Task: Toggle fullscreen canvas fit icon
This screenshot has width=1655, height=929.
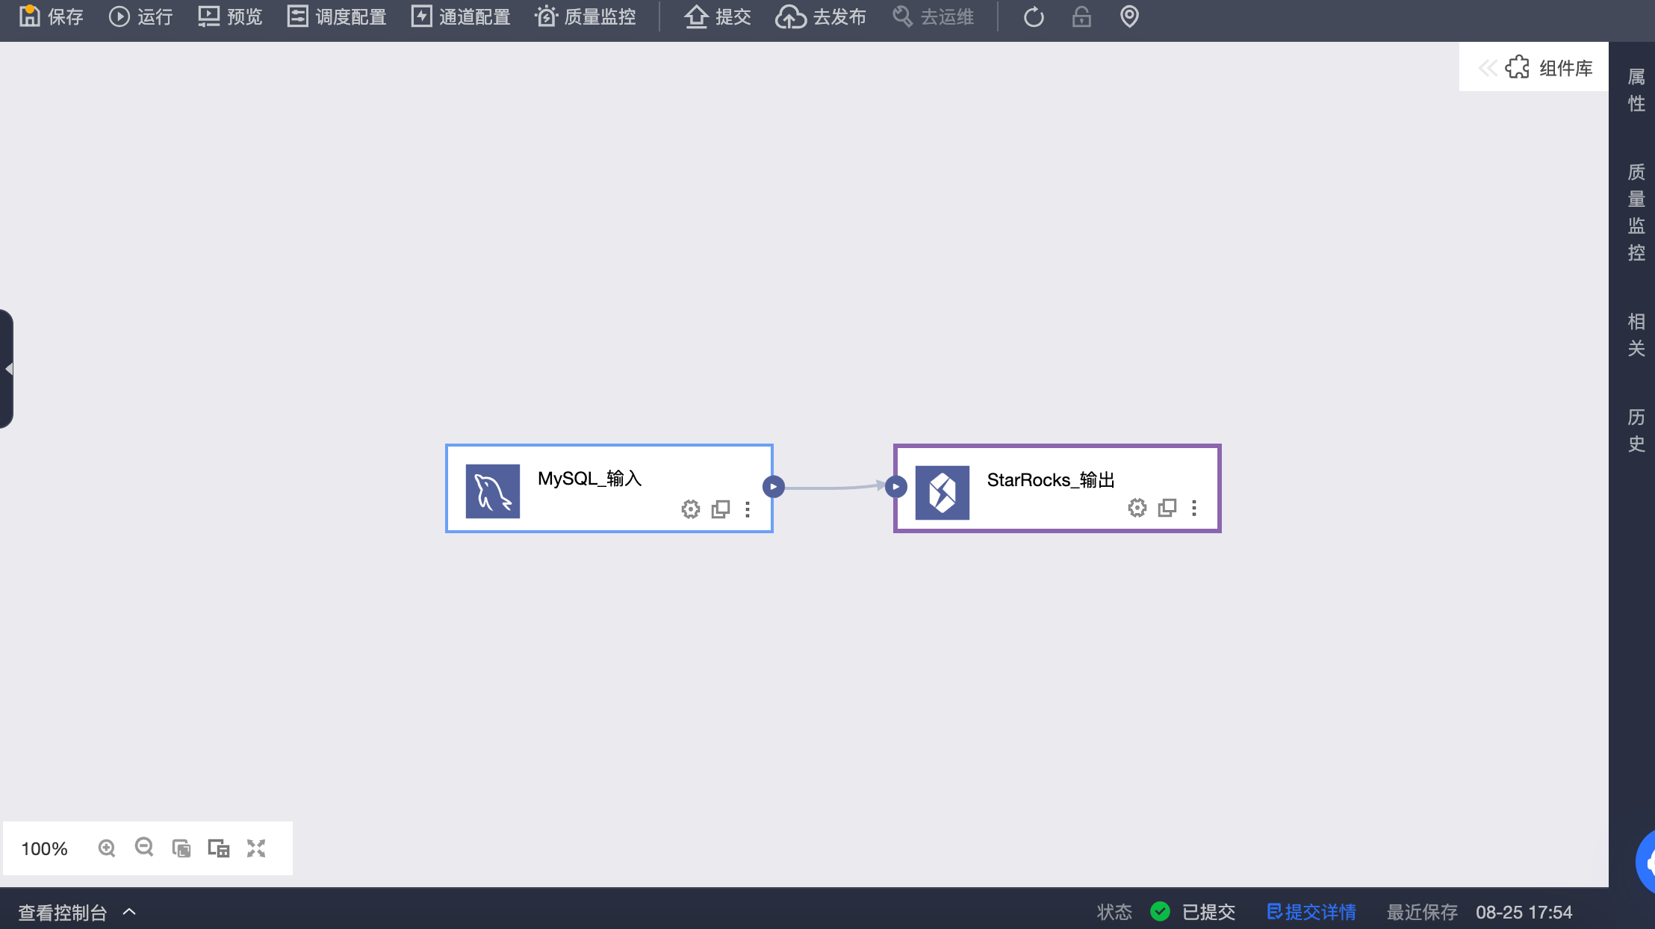Action: pos(256,848)
